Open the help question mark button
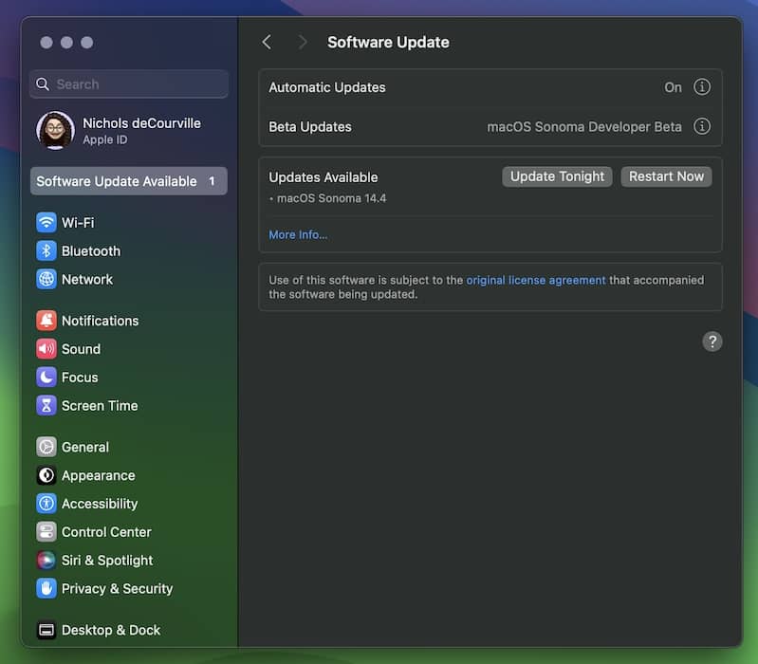Viewport: 758px width, 664px height. coord(712,341)
